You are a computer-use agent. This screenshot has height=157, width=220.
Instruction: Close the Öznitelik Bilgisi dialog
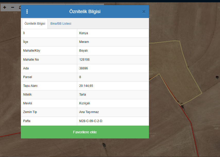(x=144, y=12)
